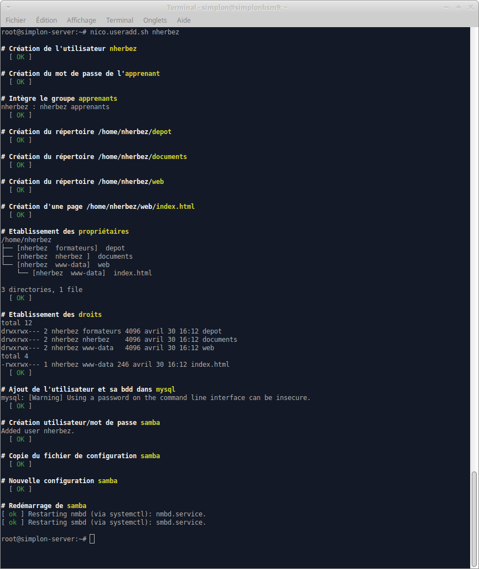Open the Onglets menu
This screenshot has width=479, height=569.
tap(155, 20)
